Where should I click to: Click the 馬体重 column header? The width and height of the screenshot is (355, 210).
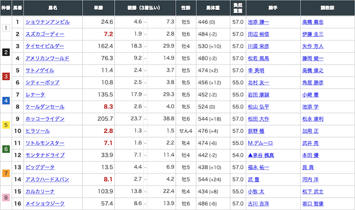(213, 8)
